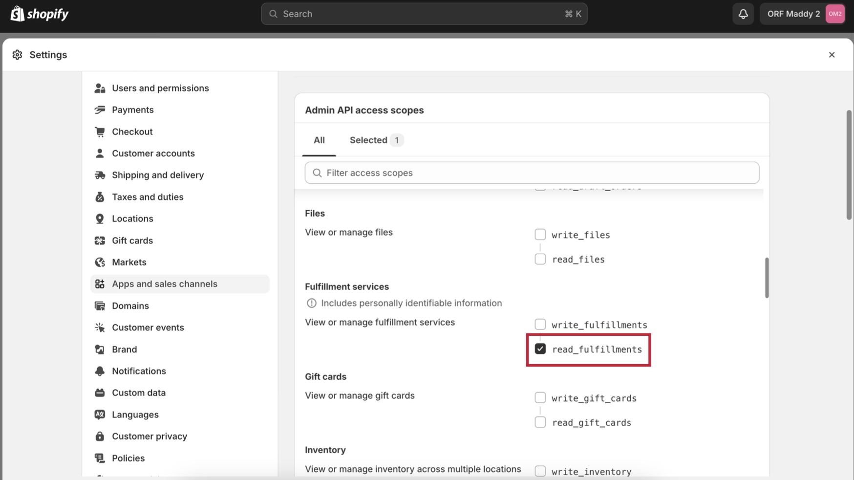This screenshot has height=480, width=854.
Task: Enable the read_gift_cards scope
Action: 540,422
